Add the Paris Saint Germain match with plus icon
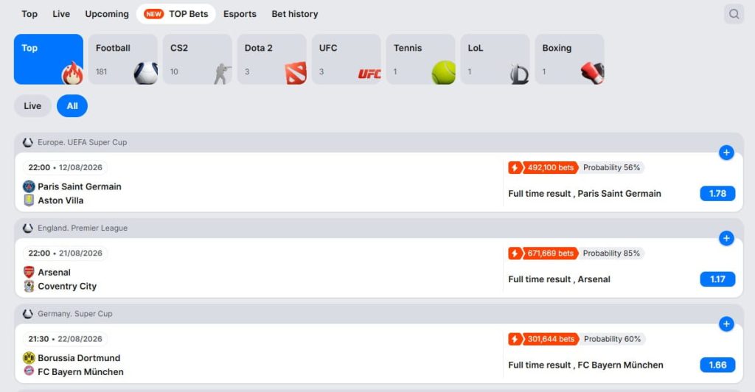 pyautogui.click(x=726, y=153)
